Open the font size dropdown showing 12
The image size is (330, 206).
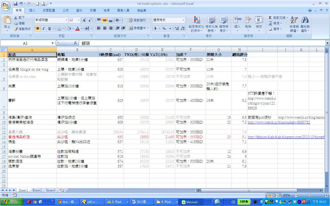[x=79, y=20]
